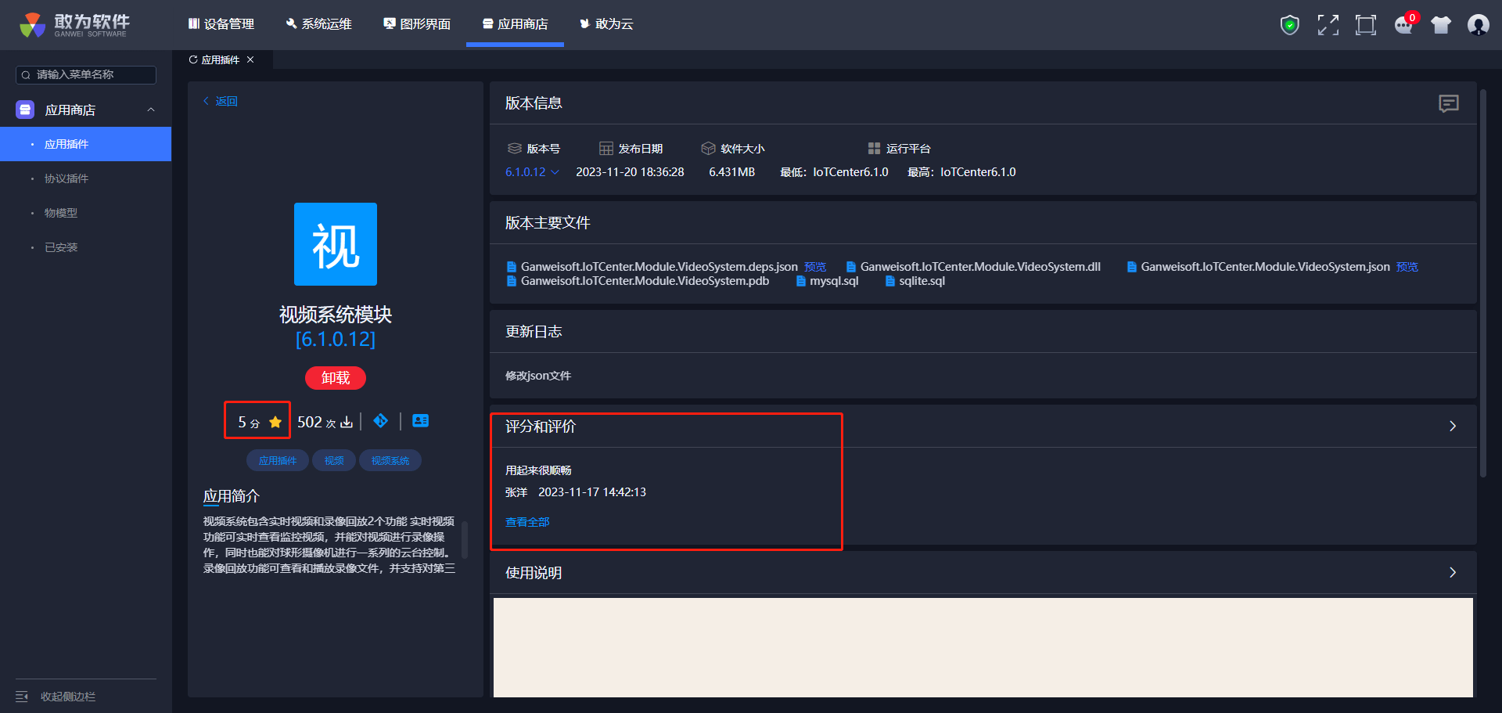Select the 应用商店 top menu
The height and width of the screenshot is (713, 1502).
[515, 24]
